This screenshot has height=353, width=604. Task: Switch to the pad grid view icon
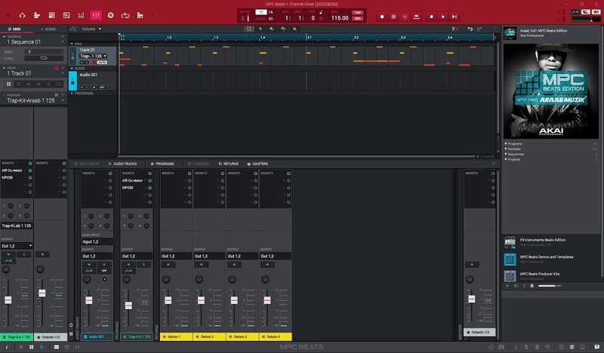[51, 15]
